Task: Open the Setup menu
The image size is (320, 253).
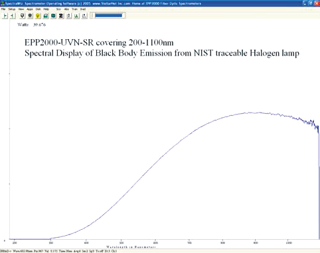Action: click(x=12, y=9)
